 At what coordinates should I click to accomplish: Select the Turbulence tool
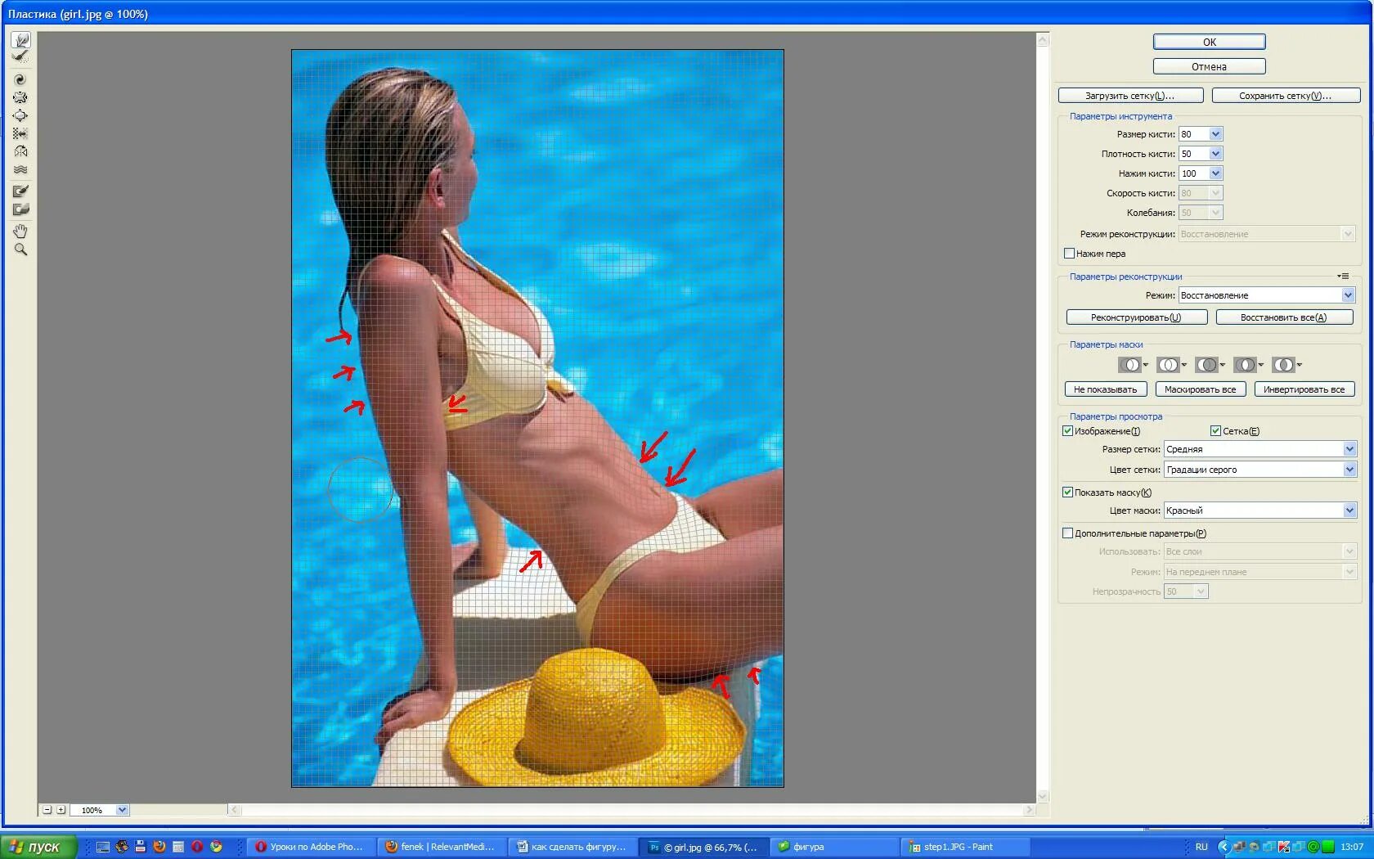point(20,169)
